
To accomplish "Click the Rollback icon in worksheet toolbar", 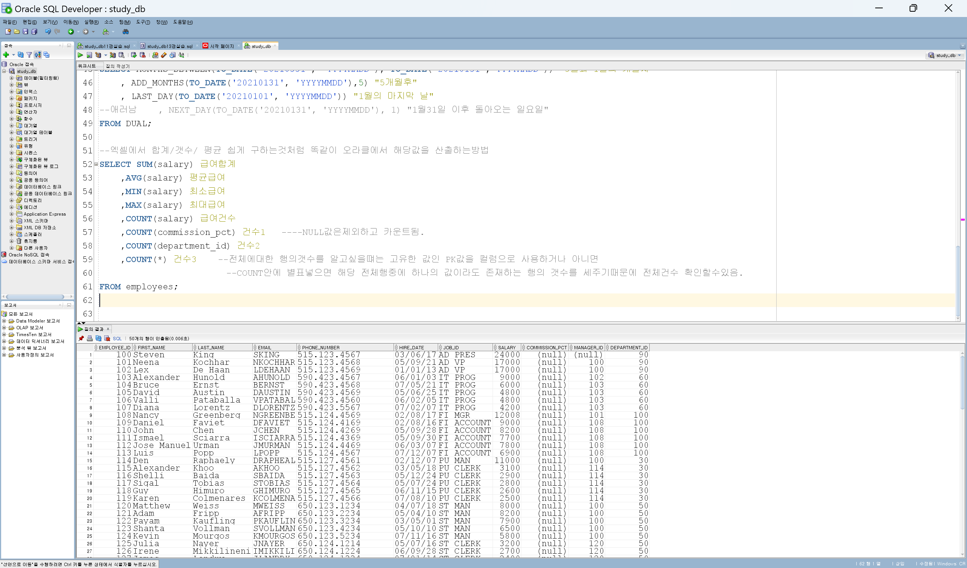I will click(142, 55).
